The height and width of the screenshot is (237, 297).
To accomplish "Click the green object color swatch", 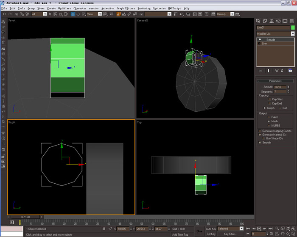I will pos(293,28).
